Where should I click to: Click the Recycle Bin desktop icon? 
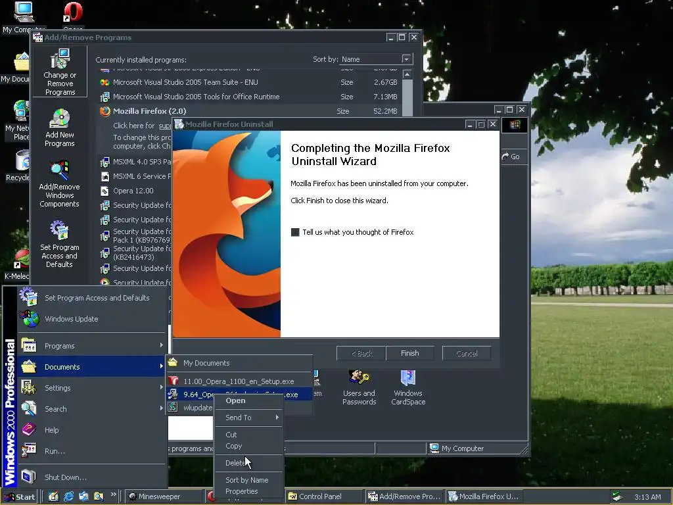pyautogui.click(x=22, y=160)
